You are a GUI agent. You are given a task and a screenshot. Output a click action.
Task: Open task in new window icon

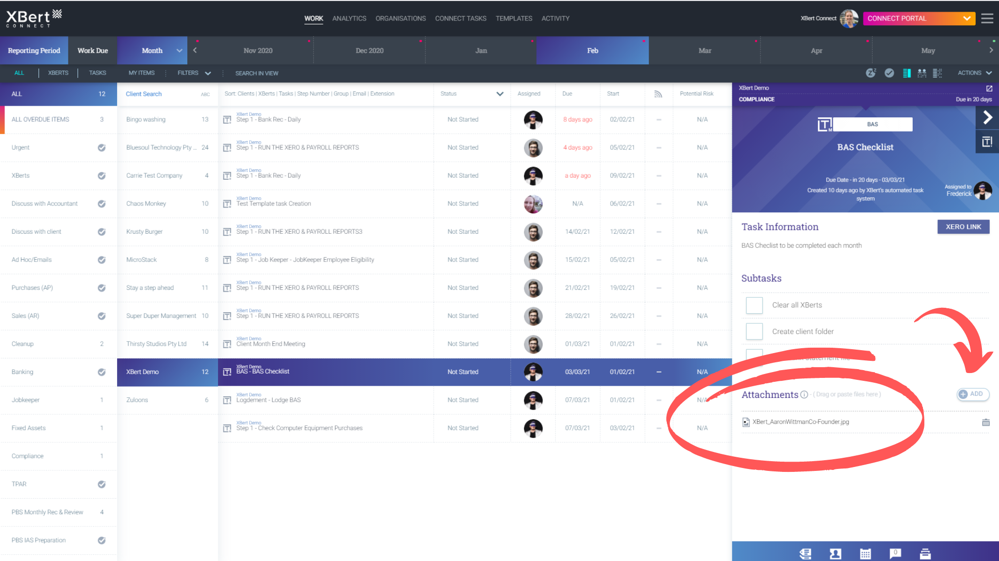click(989, 89)
